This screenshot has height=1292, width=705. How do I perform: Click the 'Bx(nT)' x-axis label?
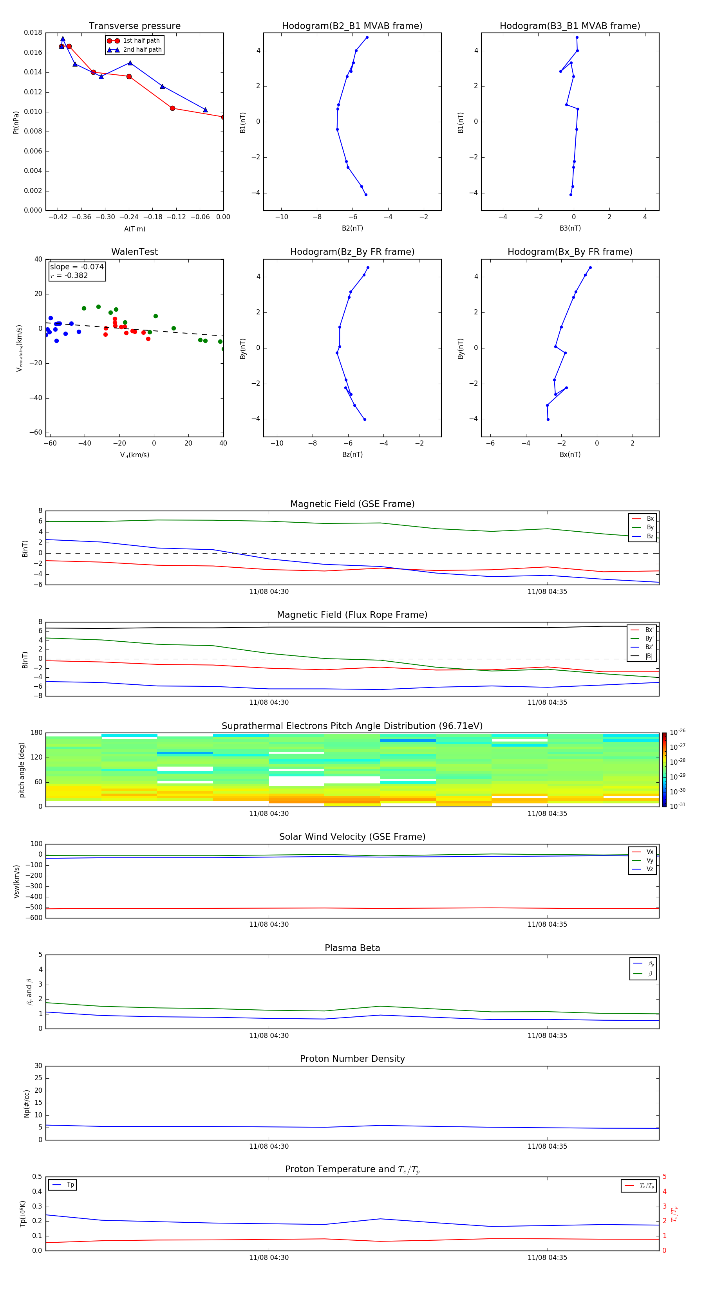[x=570, y=455]
